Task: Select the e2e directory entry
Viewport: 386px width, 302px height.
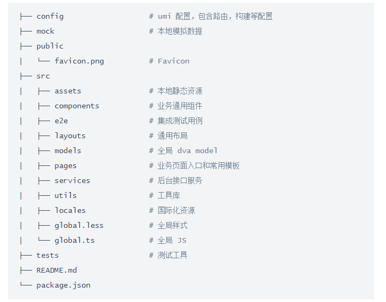Action: [61, 121]
